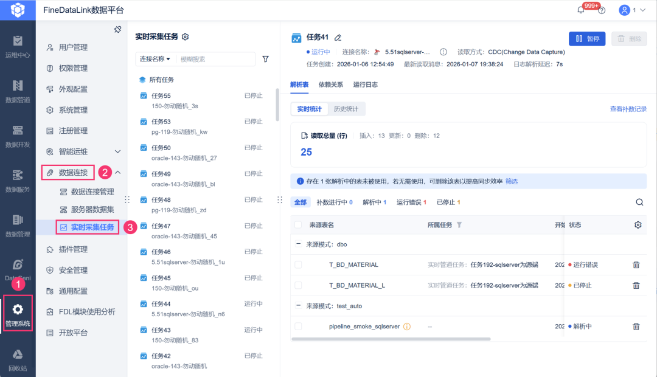Click the connection name info icon
The height and width of the screenshot is (377, 657).
click(x=443, y=52)
